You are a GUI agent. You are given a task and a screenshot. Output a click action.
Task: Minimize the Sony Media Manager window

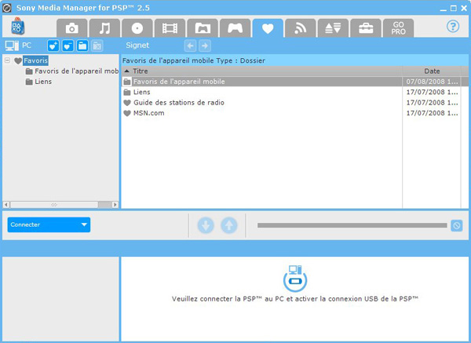443,9
